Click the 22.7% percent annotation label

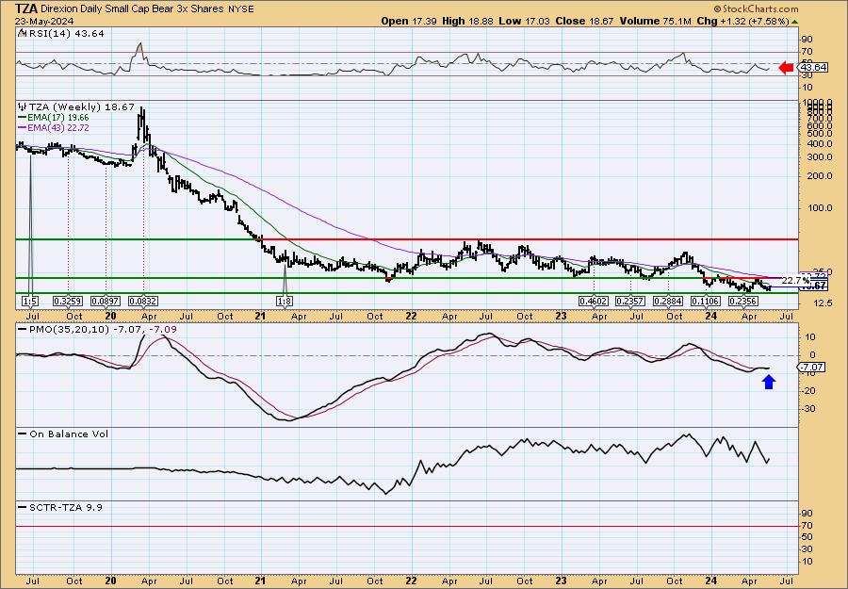coord(796,280)
